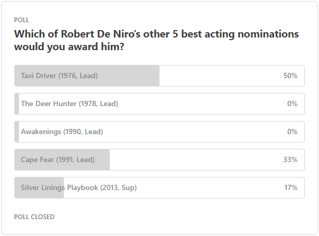
Task: Click the gray progress bar of Taxi Driver
Action: click(x=87, y=75)
